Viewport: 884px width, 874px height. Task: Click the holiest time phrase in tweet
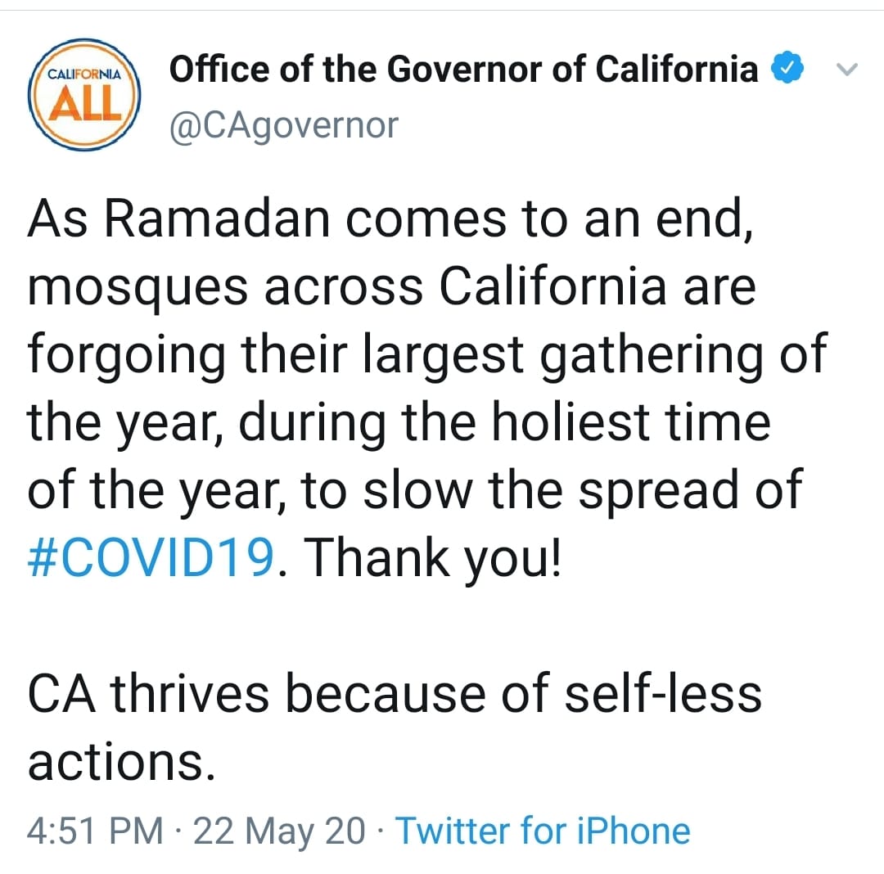[631, 422]
